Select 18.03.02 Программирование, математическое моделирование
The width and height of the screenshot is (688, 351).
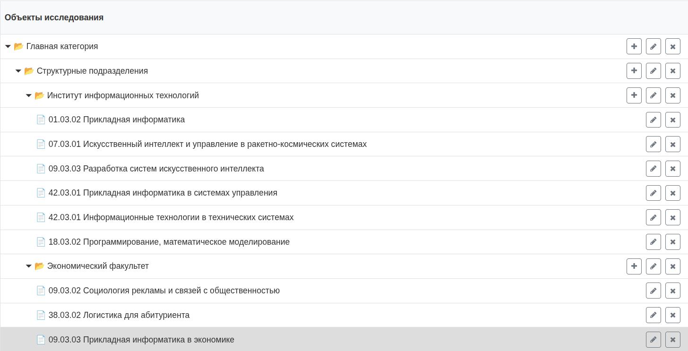(x=169, y=242)
